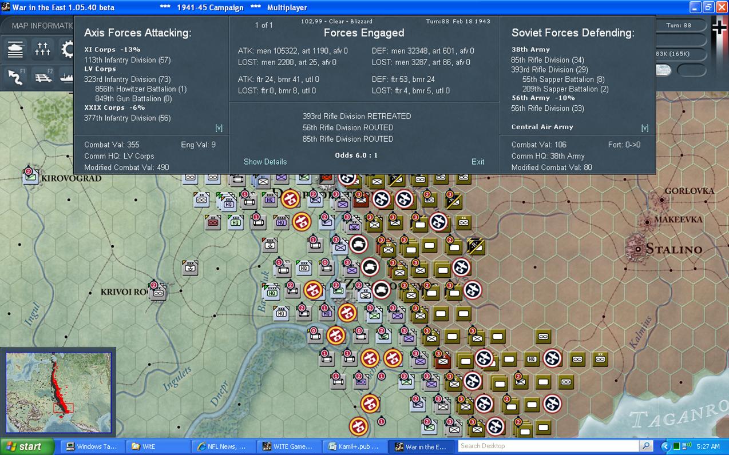Select the unit counter at Kirovograd
Viewport: 729px width, 455px height.
tap(30, 176)
